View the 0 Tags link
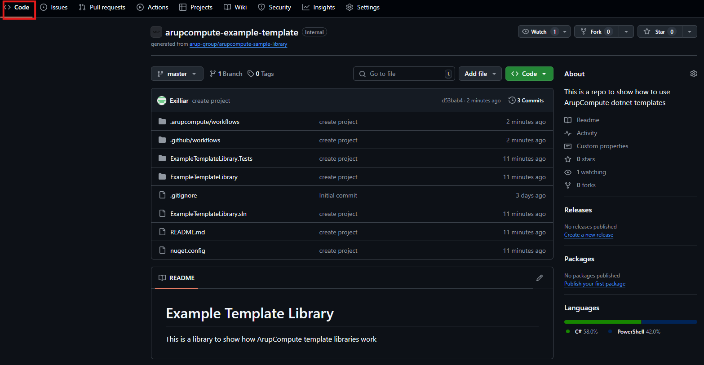This screenshot has width=704, height=365. 261,74
